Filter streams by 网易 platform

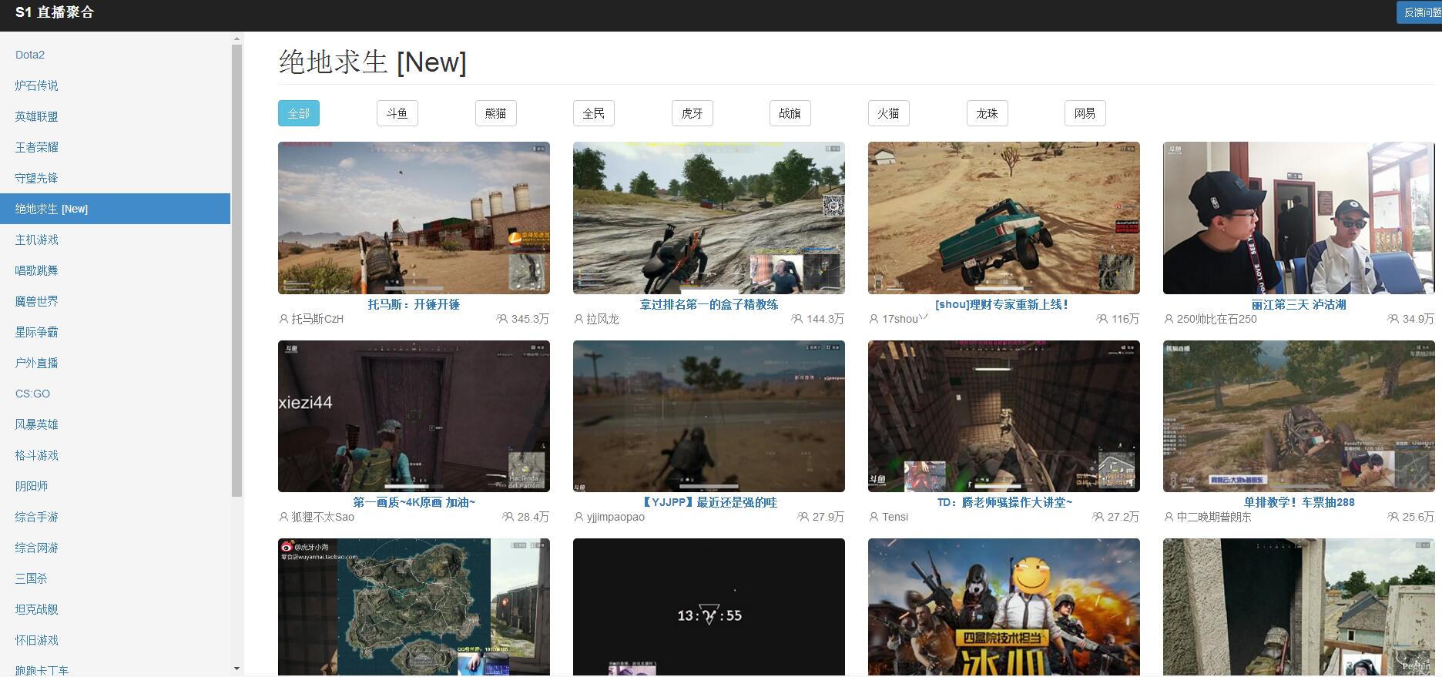pyautogui.click(x=1085, y=113)
